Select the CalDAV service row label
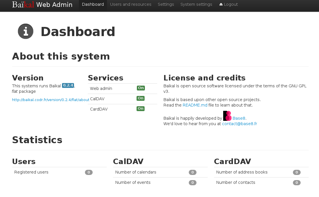This screenshot has height=197, width=319. pos(97,99)
